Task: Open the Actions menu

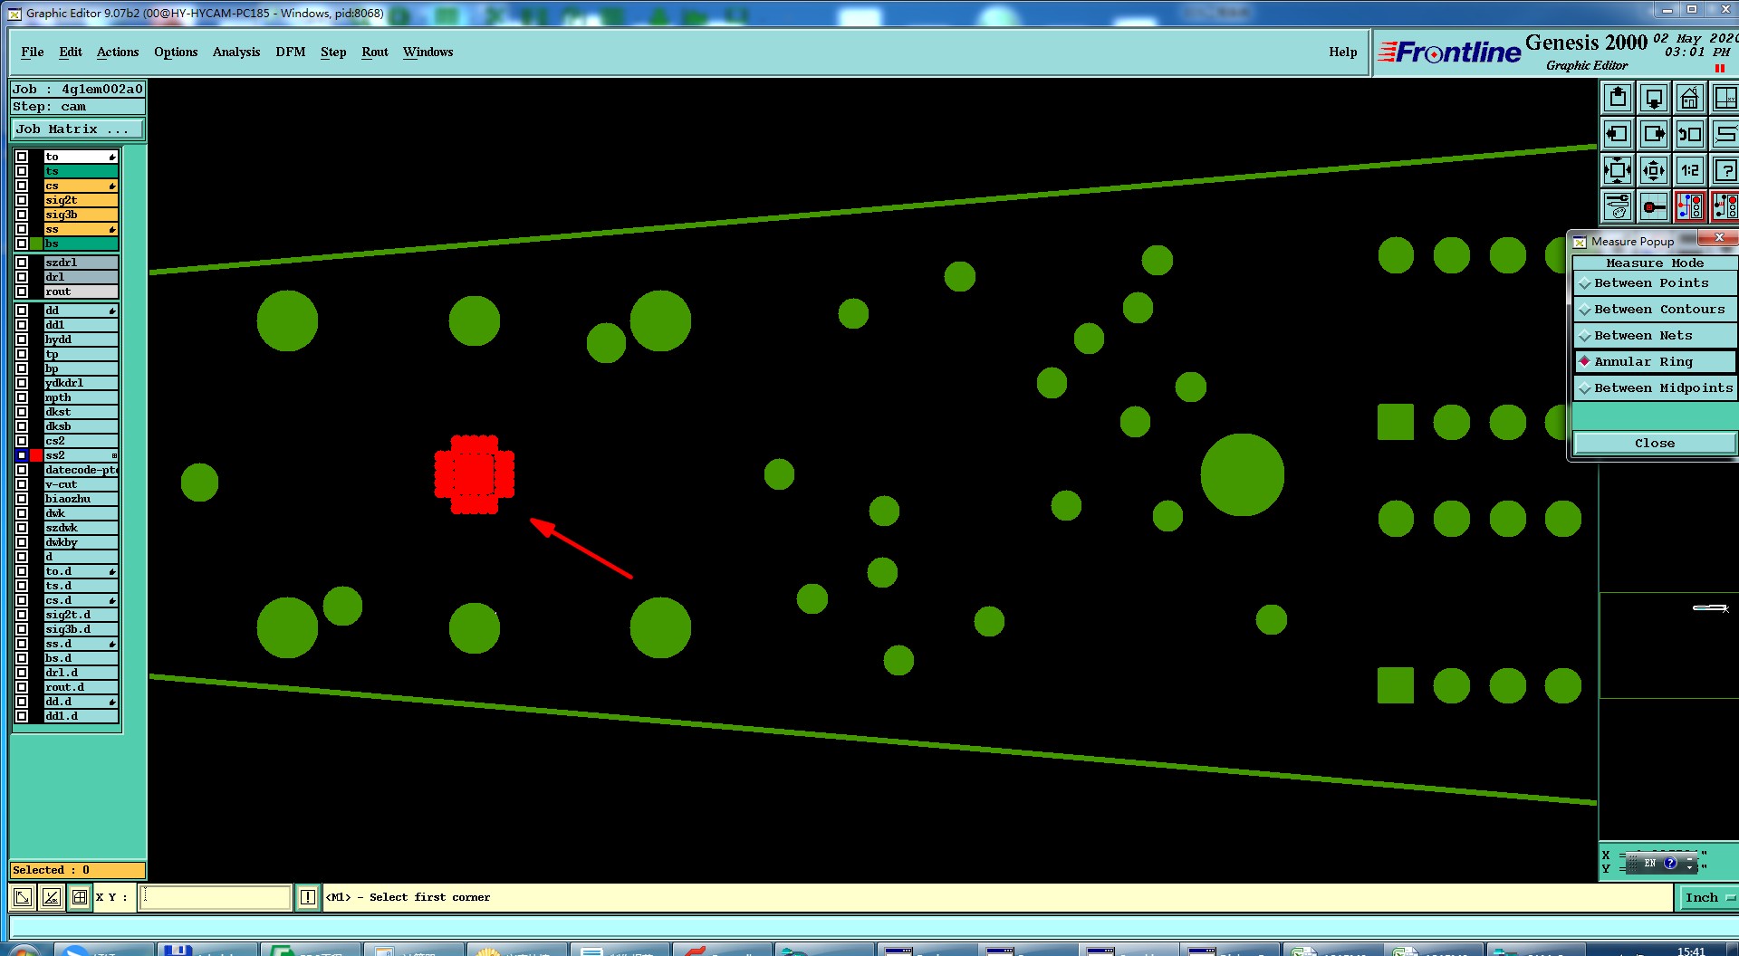Action: point(118,53)
